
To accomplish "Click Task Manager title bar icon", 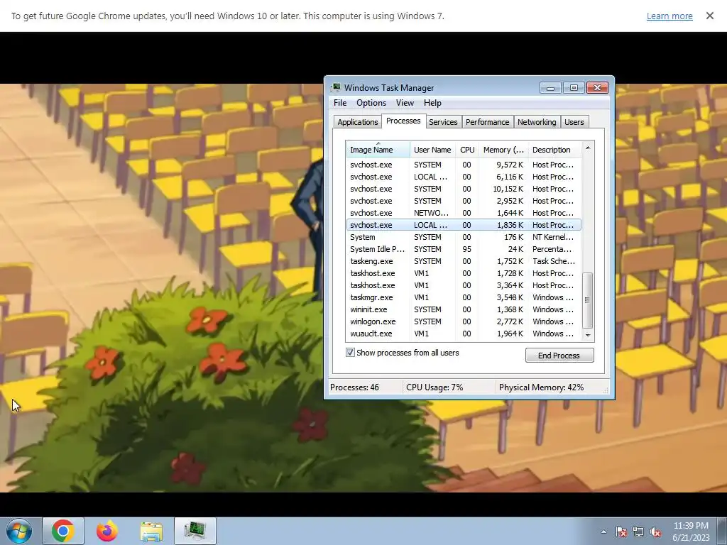I will (336, 87).
